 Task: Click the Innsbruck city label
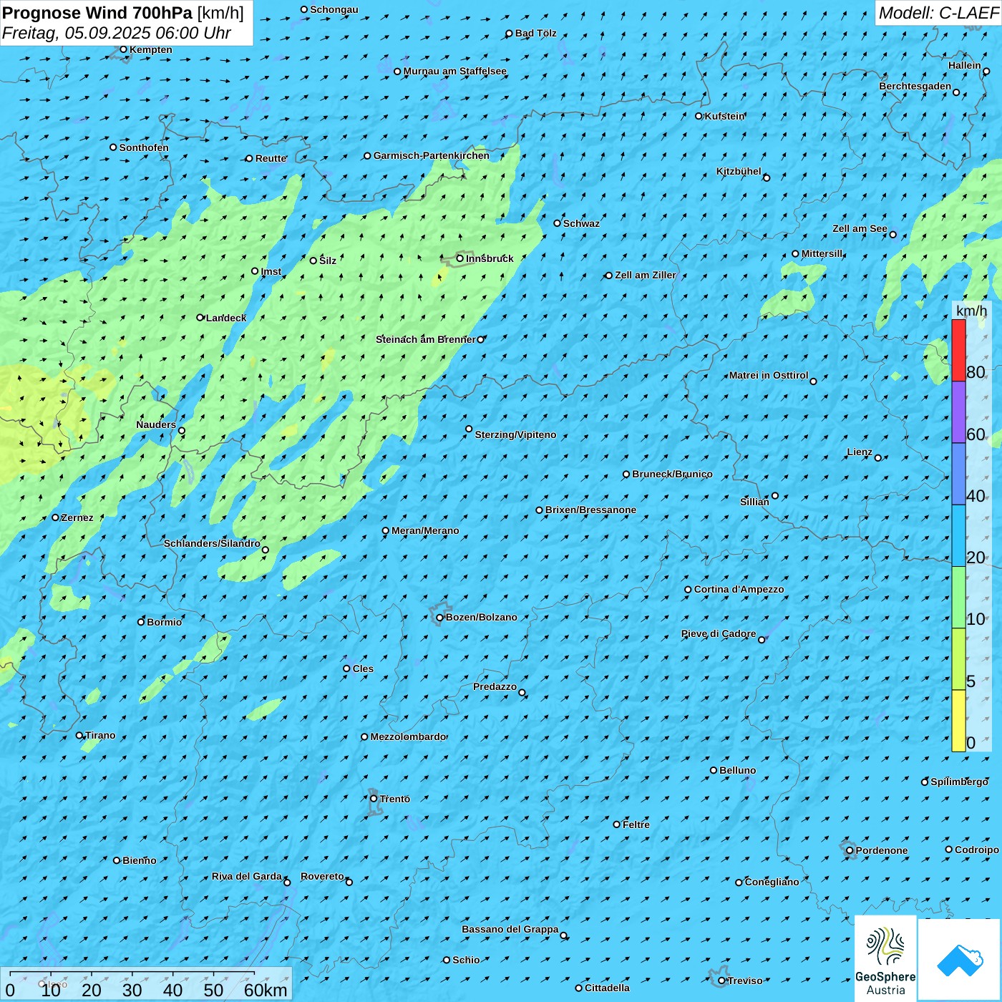coord(490,258)
